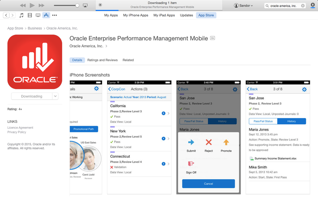Click the blue count badge on California row
This screenshot has width=318, height=198.
[163, 114]
